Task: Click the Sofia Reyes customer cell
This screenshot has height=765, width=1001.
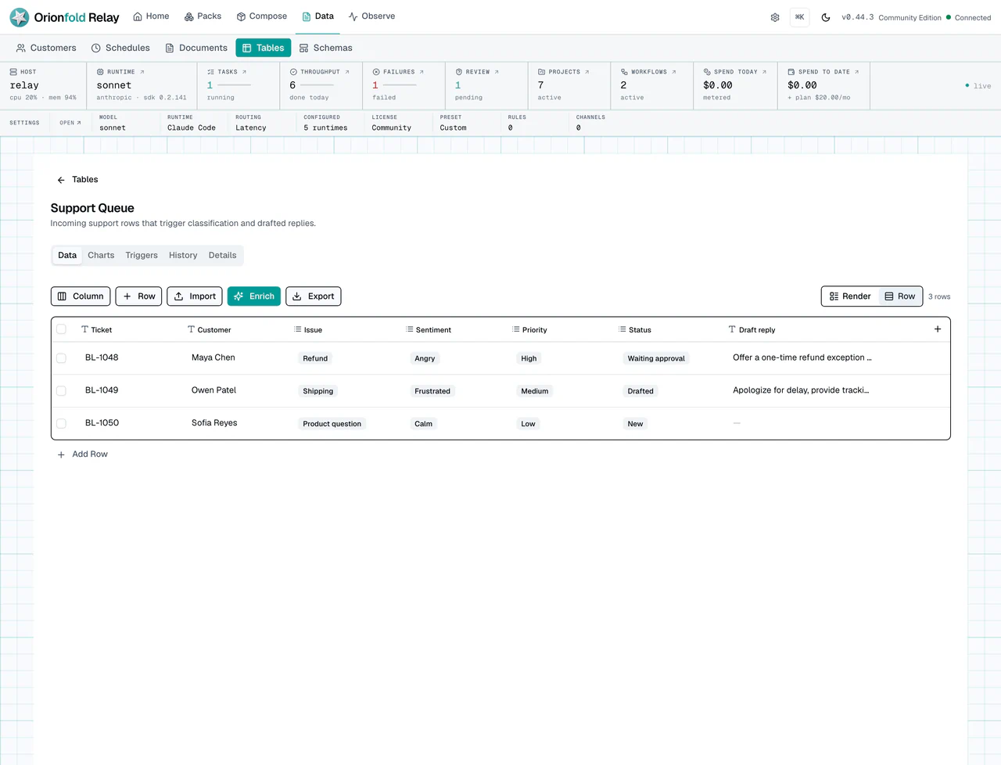Action: pos(214,423)
